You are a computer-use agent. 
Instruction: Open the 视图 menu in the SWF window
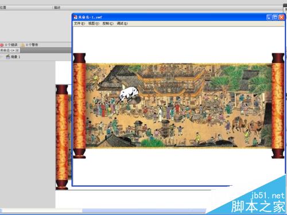click(x=94, y=24)
